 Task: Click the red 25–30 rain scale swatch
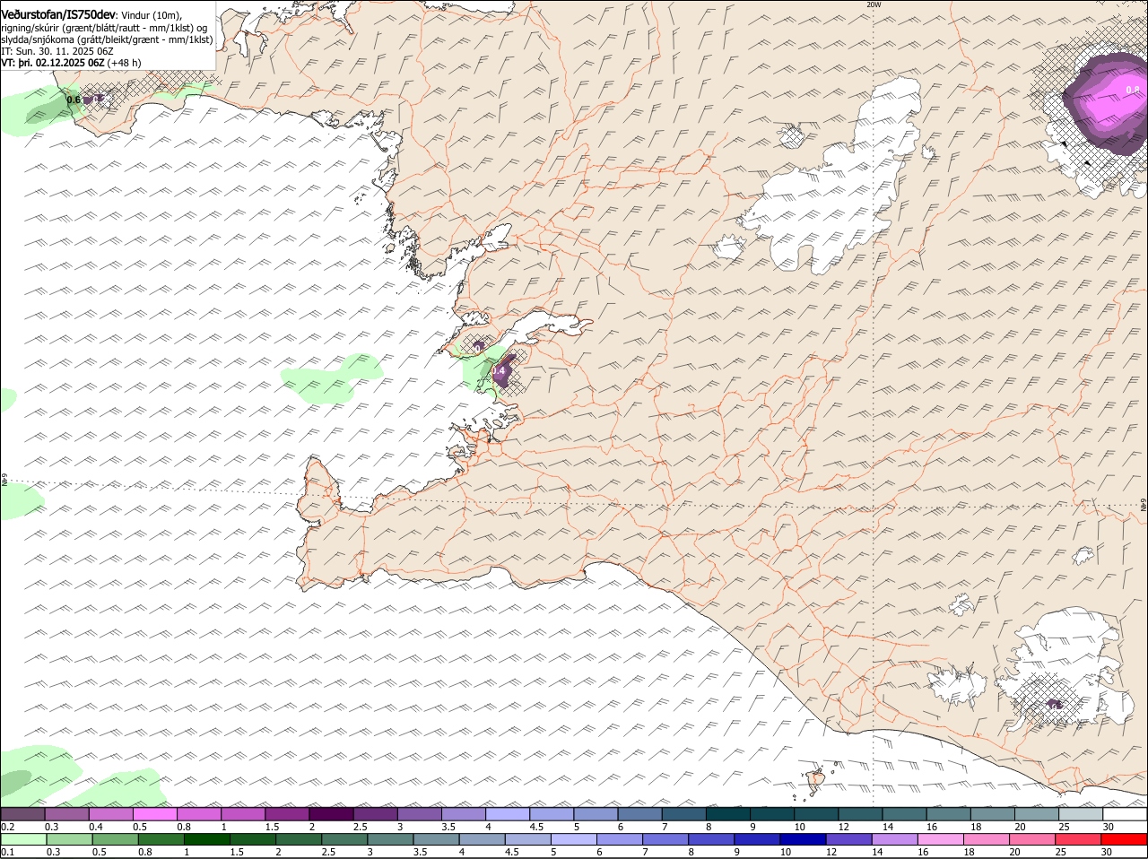(x=1078, y=839)
